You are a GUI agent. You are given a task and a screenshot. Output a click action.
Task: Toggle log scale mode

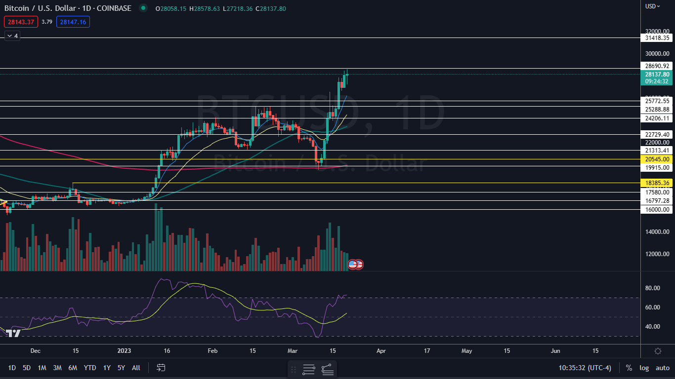coord(644,368)
